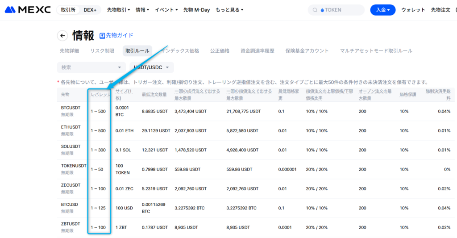
Task: Click the TOKENUSDT contract name
Action: coord(74,166)
